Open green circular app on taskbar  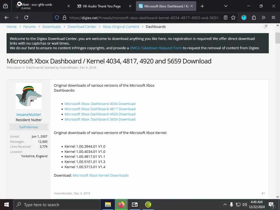148,205
